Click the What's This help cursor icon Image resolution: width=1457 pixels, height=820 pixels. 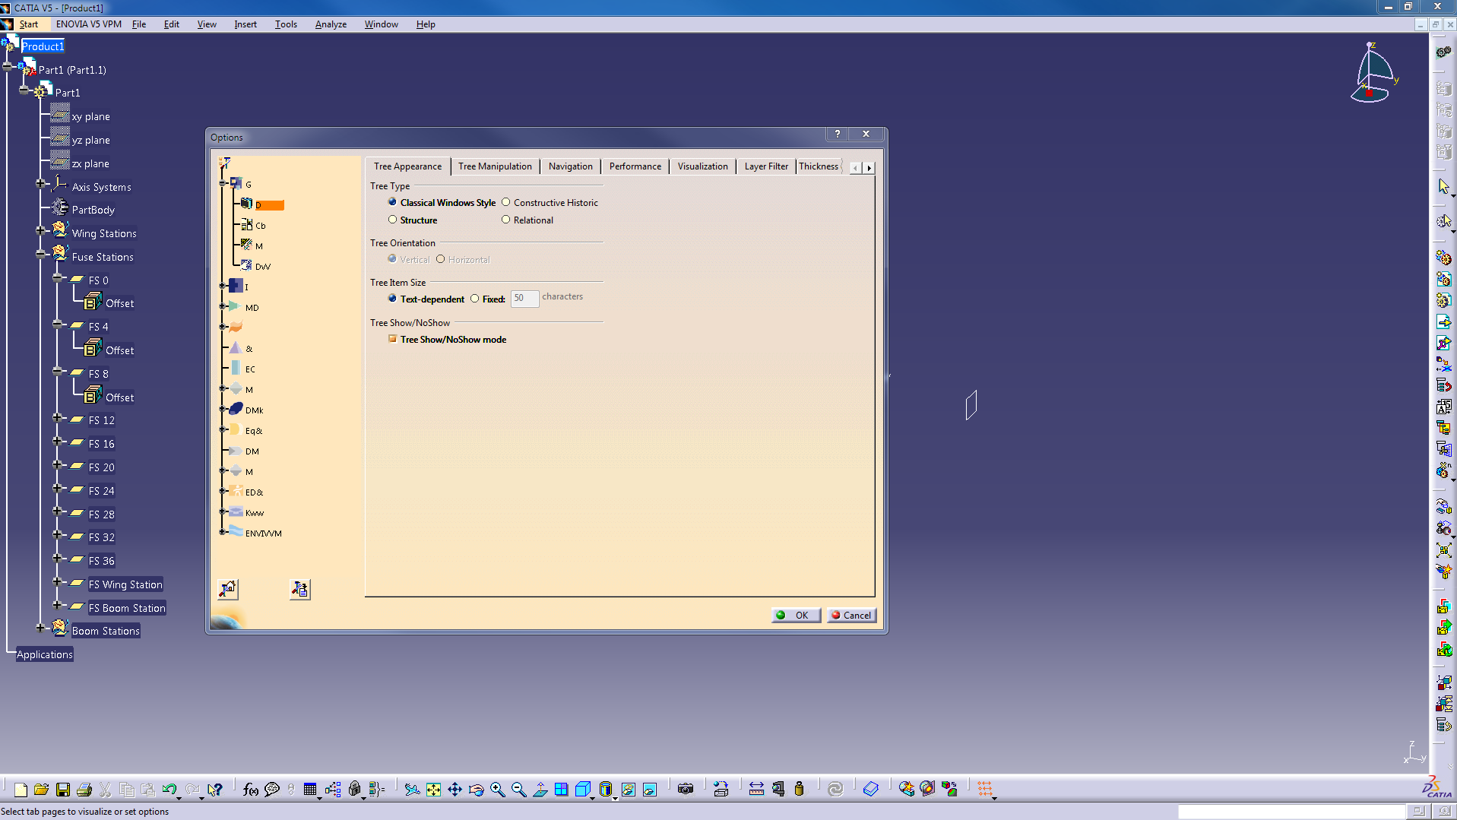[215, 790]
